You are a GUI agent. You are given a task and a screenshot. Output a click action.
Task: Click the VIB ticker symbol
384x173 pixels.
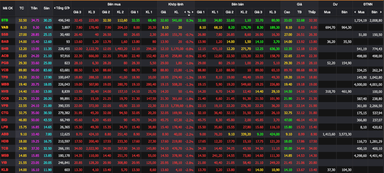[4, 162]
